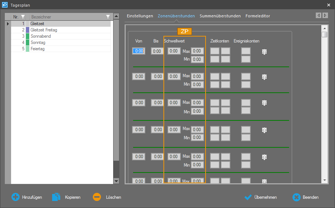Viewport: 335px width, 208px height.
Task: Click the plus icon for Hinzufügen
Action: 16,197
